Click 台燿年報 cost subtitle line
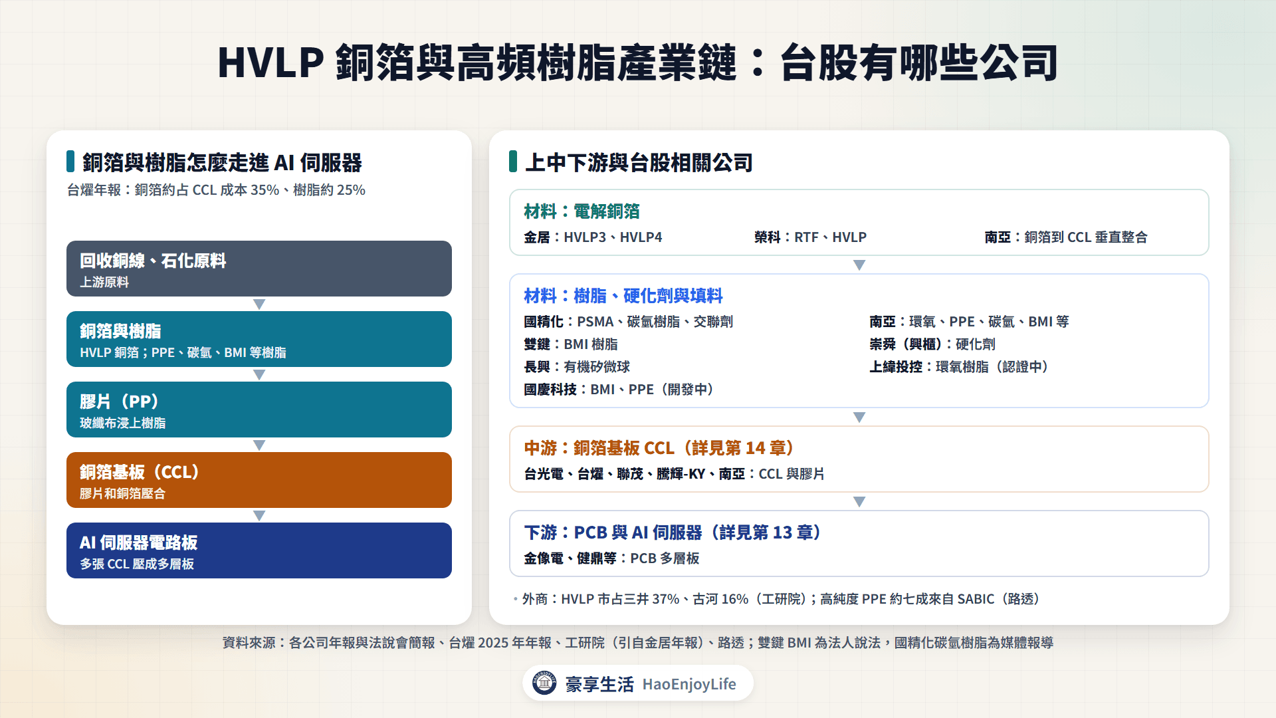 click(216, 190)
